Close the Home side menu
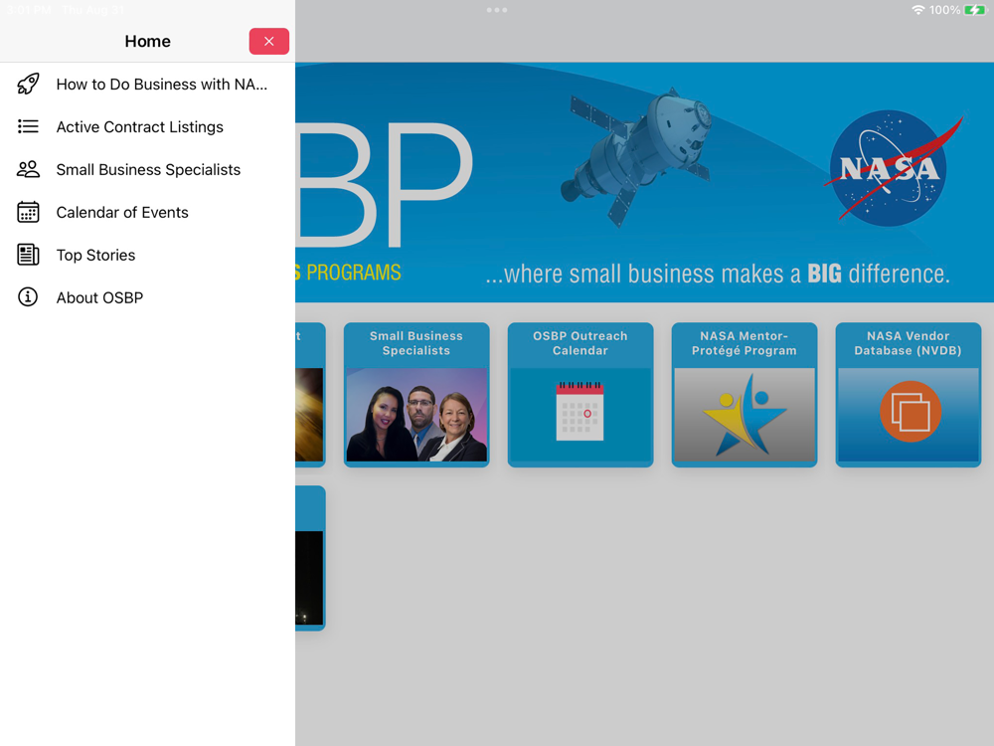The height and width of the screenshot is (746, 994). tap(268, 41)
